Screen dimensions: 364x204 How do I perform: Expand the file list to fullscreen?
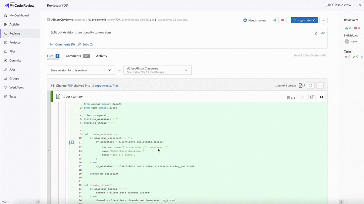311,85
